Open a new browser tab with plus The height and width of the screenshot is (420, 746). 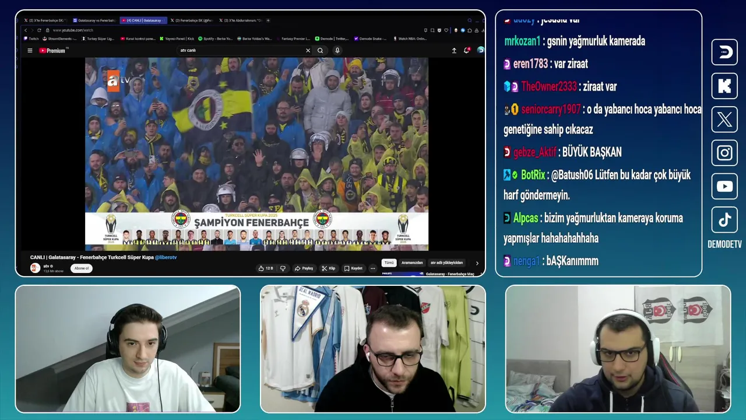[x=268, y=20]
